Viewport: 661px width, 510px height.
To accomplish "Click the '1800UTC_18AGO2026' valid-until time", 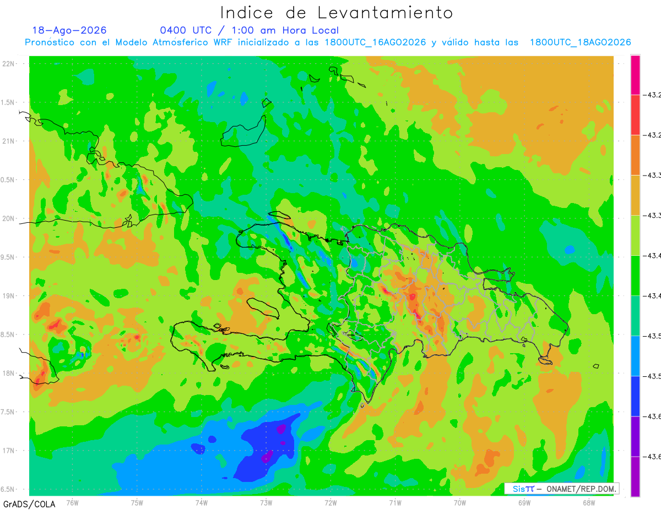I will pyautogui.click(x=580, y=42).
